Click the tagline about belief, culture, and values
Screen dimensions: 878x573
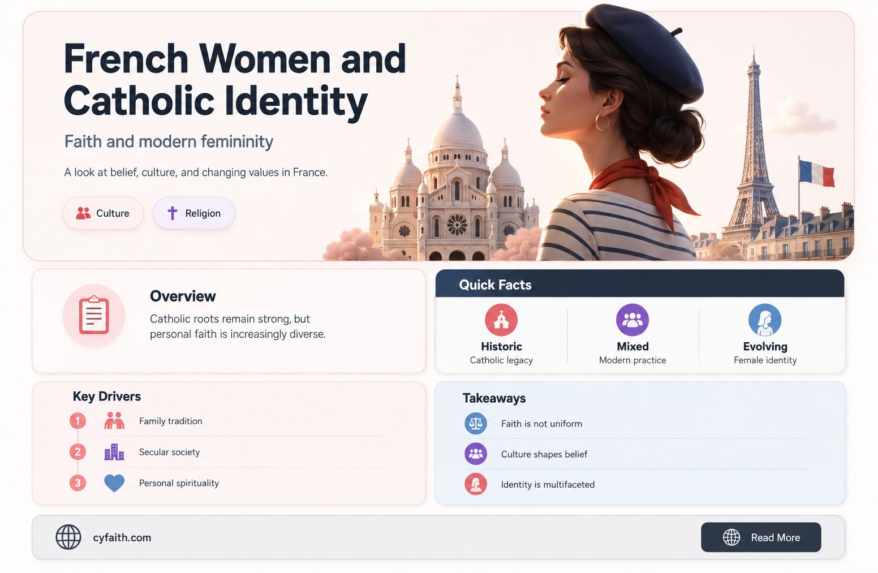(x=196, y=172)
